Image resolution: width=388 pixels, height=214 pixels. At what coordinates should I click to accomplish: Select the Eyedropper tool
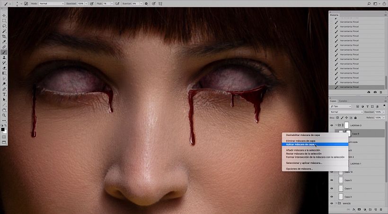4,42
